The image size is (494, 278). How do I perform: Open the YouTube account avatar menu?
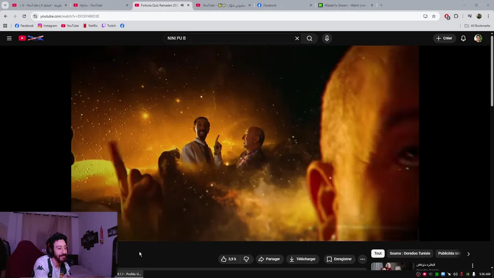(x=478, y=38)
